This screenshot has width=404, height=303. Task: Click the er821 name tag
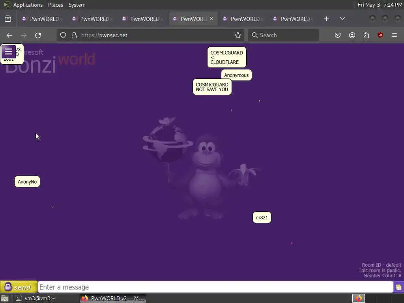point(262,217)
